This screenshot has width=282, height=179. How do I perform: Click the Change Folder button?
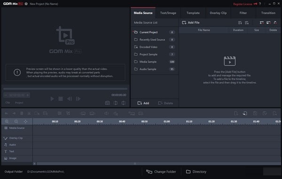pyautogui.click(x=161, y=171)
